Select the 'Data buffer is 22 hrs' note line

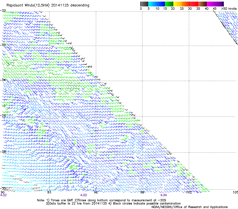(x=113, y=204)
